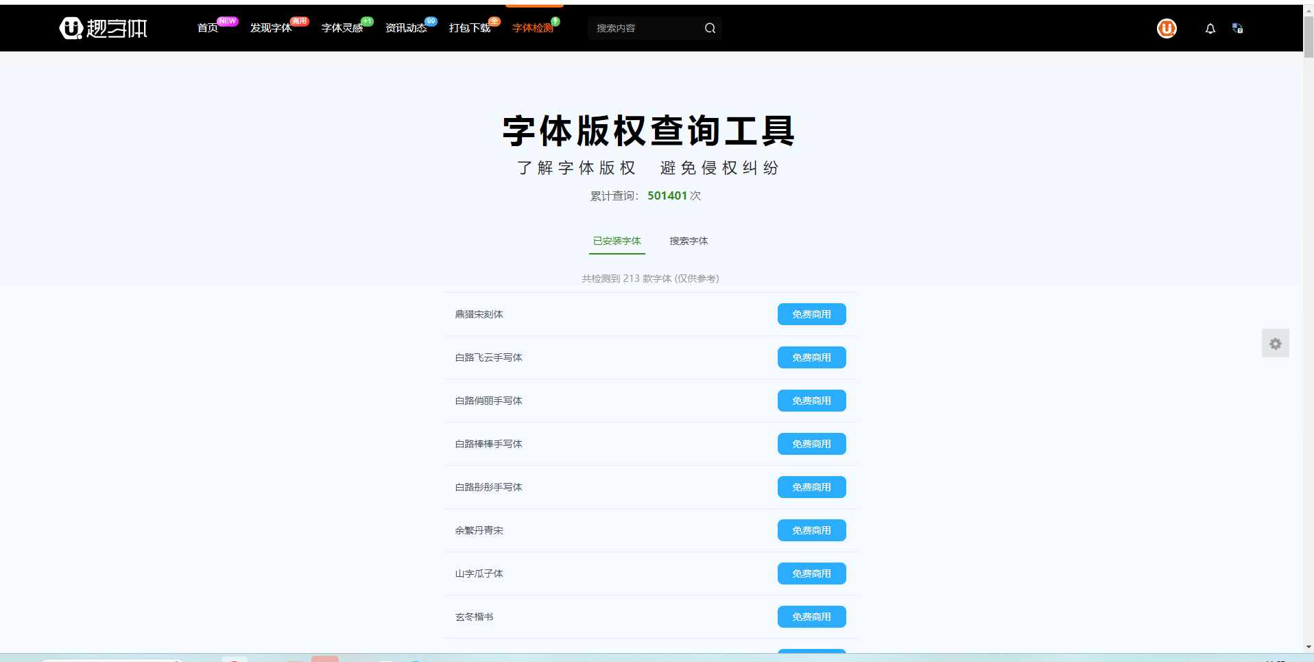Open the user avatar menu

pyautogui.click(x=1167, y=28)
